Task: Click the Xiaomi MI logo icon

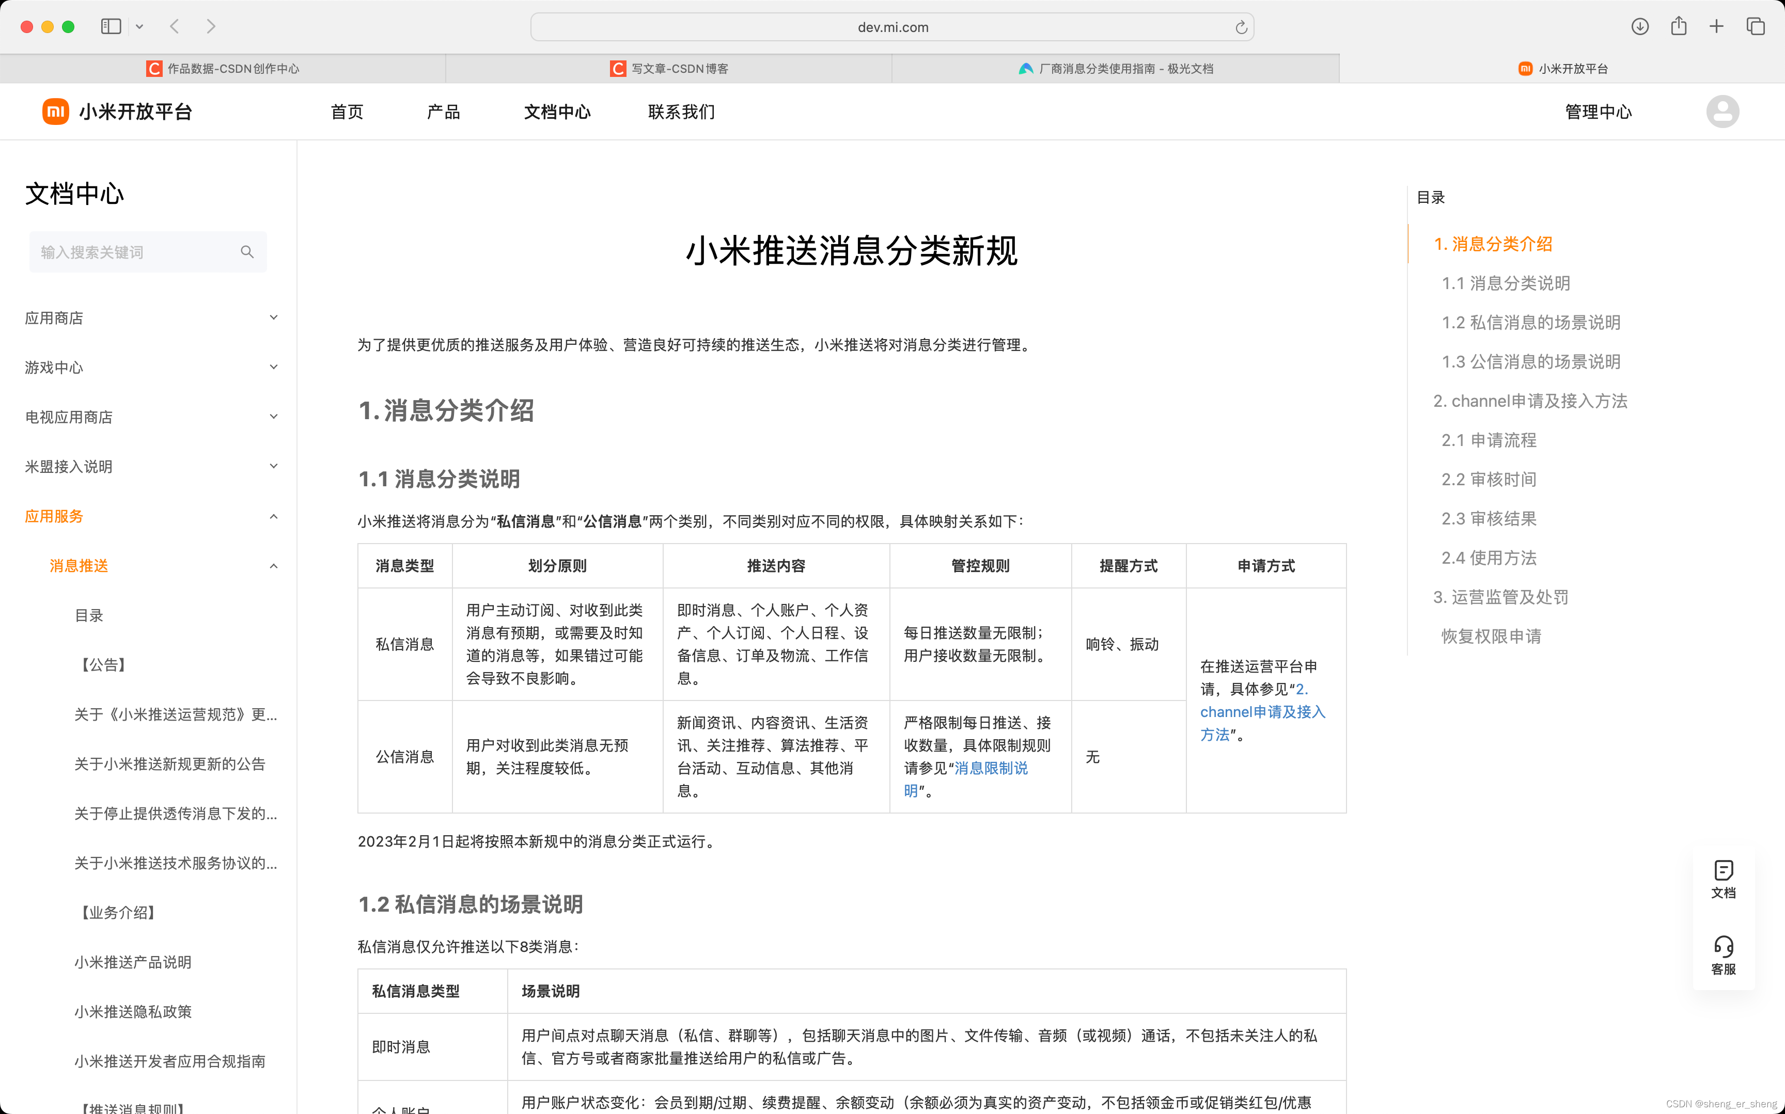Action: click(55, 112)
